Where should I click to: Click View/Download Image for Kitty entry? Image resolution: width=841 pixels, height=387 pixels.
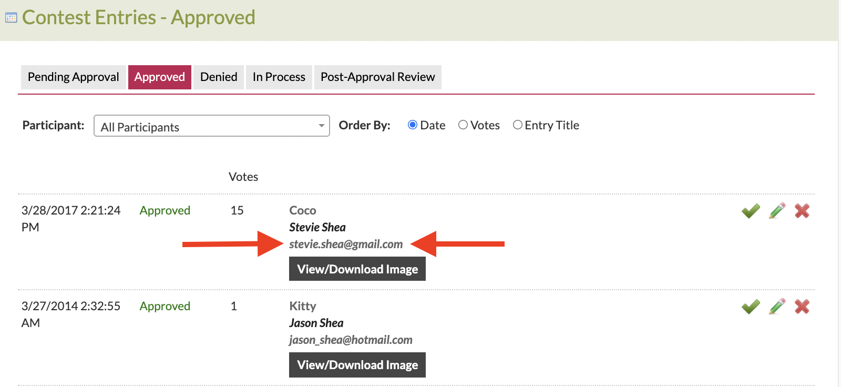[357, 365]
